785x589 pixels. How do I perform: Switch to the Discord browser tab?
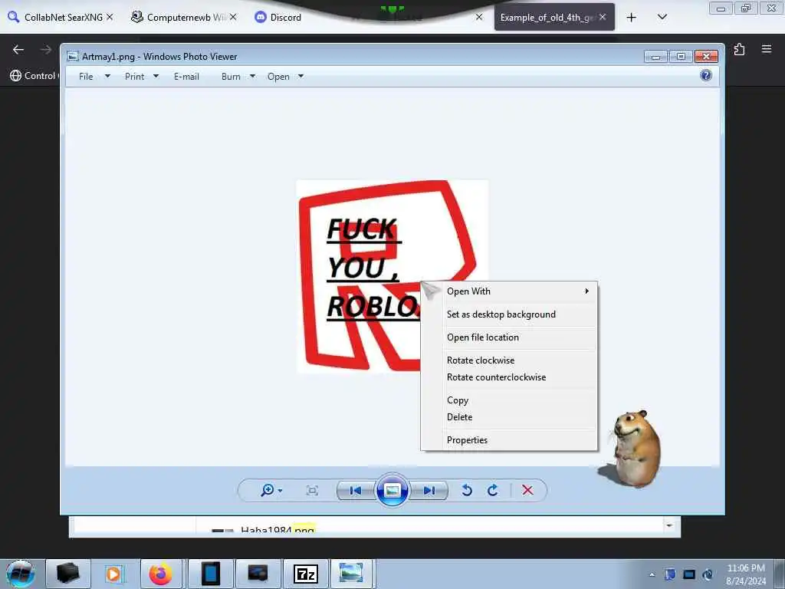tap(278, 17)
